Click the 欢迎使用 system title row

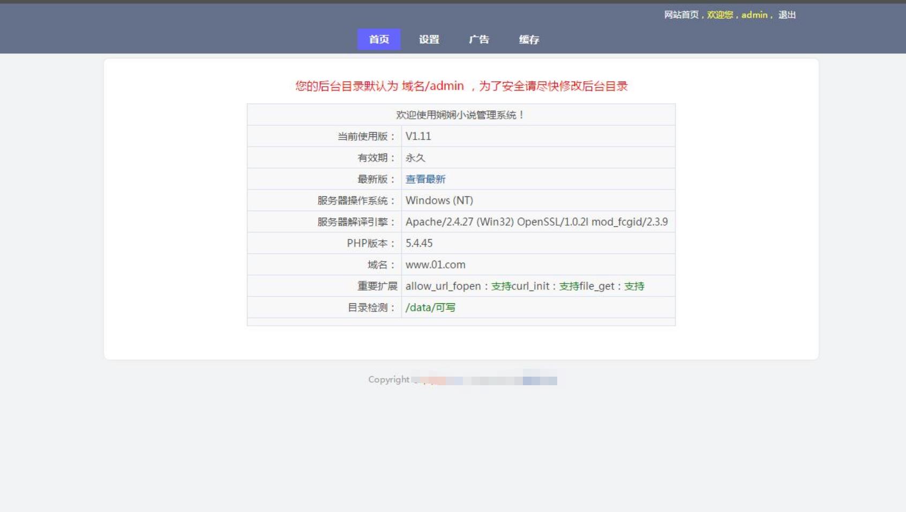coord(460,115)
